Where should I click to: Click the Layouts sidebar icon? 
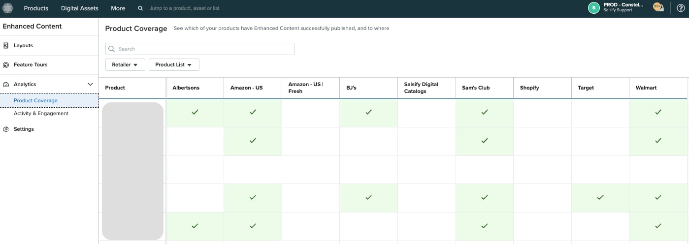(6, 45)
